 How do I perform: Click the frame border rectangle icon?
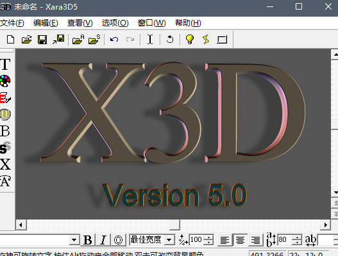222,40
